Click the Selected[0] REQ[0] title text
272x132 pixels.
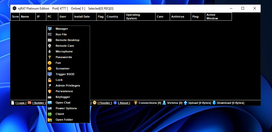(x=101, y=9)
